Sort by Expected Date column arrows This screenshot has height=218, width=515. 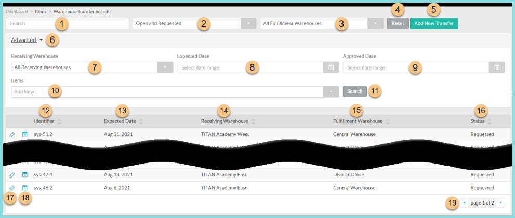pos(141,121)
